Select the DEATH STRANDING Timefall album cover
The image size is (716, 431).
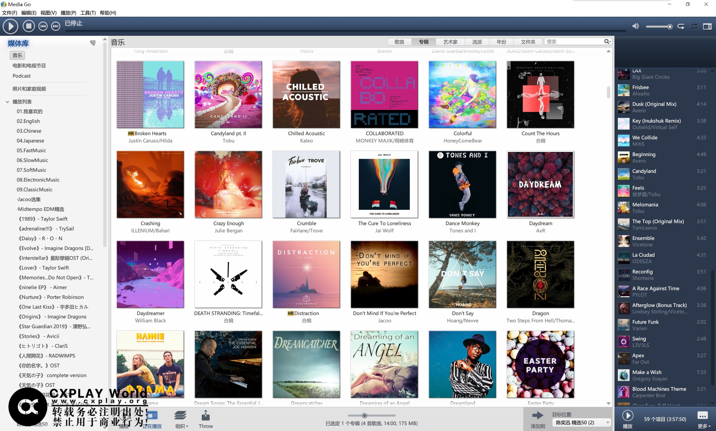tap(228, 274)
